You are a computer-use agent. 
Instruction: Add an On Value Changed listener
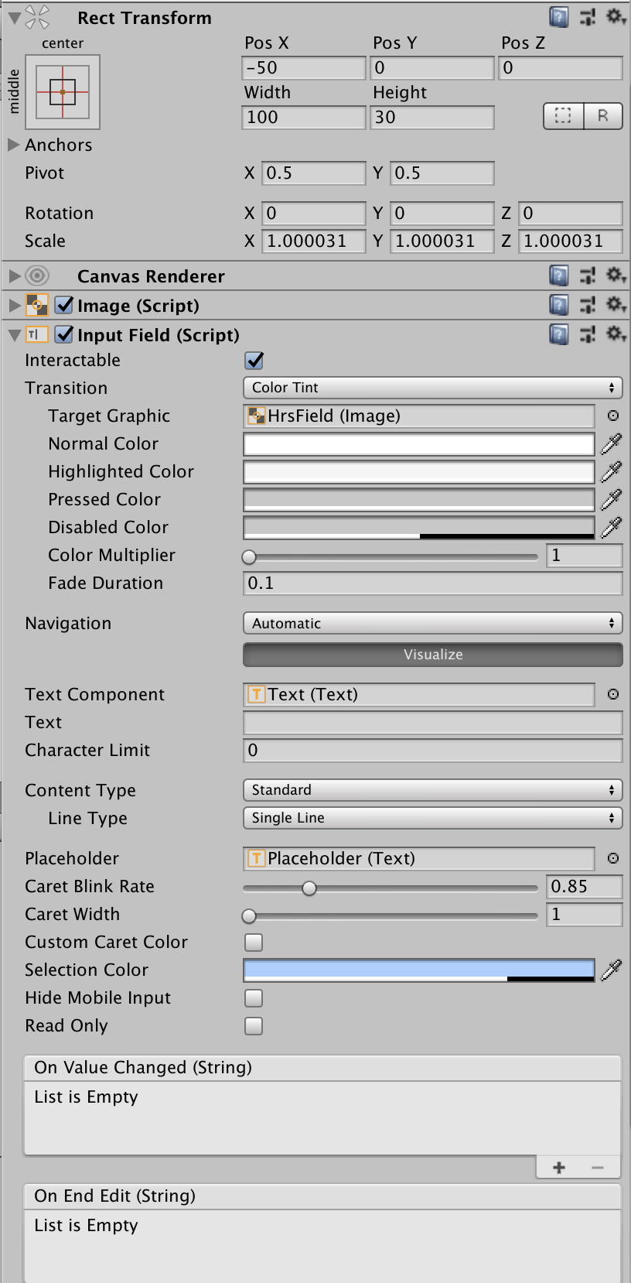click(x=559, y=1168)
